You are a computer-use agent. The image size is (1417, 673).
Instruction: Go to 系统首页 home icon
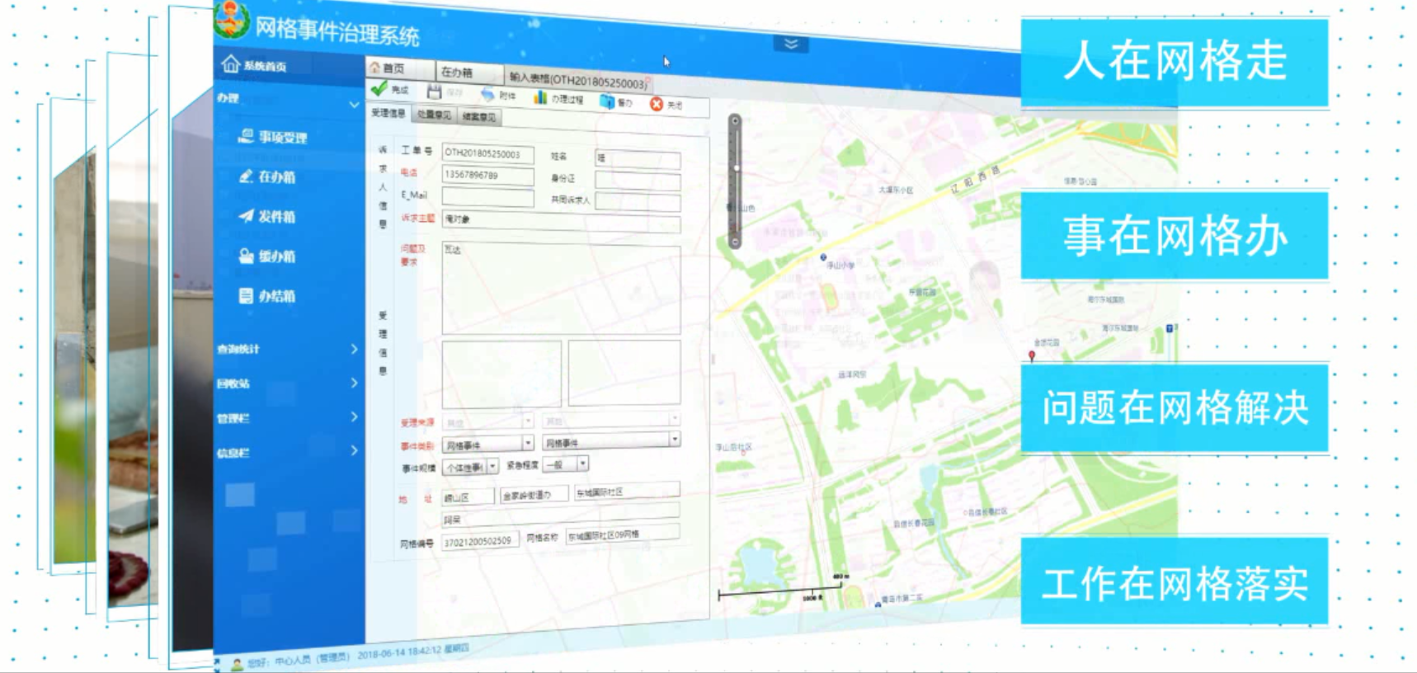[231, 64]
